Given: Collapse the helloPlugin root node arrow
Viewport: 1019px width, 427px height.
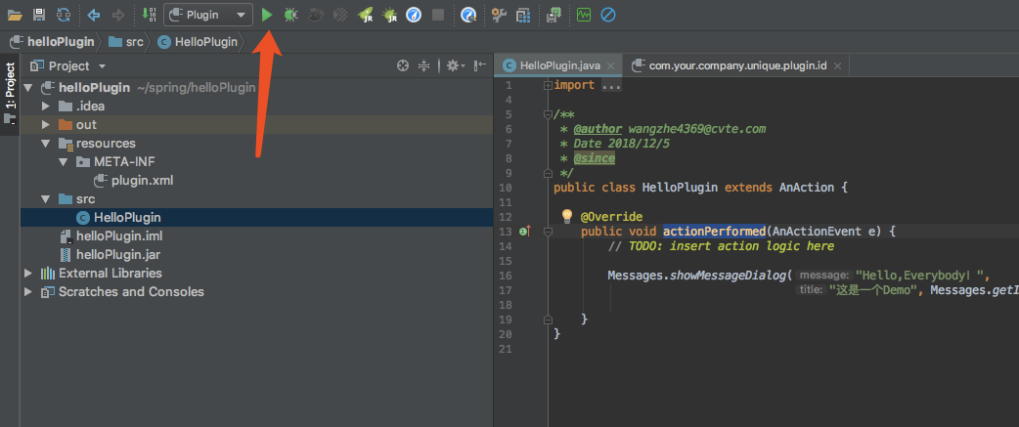Looking at the screenshot, I should click(28, 88).
